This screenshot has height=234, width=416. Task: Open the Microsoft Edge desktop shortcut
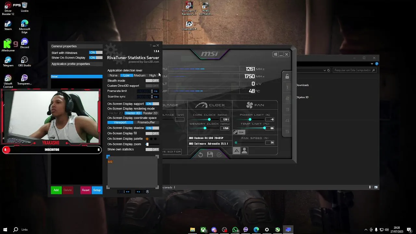[24, 27]
